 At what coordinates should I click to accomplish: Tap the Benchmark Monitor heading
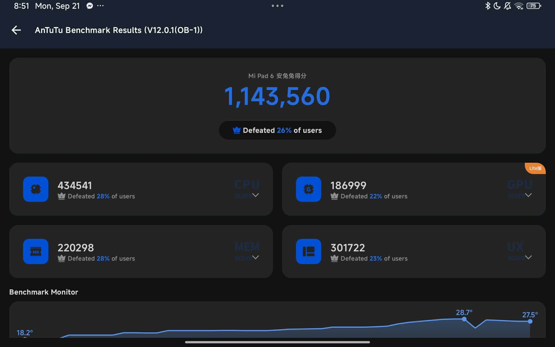[44, 292]
